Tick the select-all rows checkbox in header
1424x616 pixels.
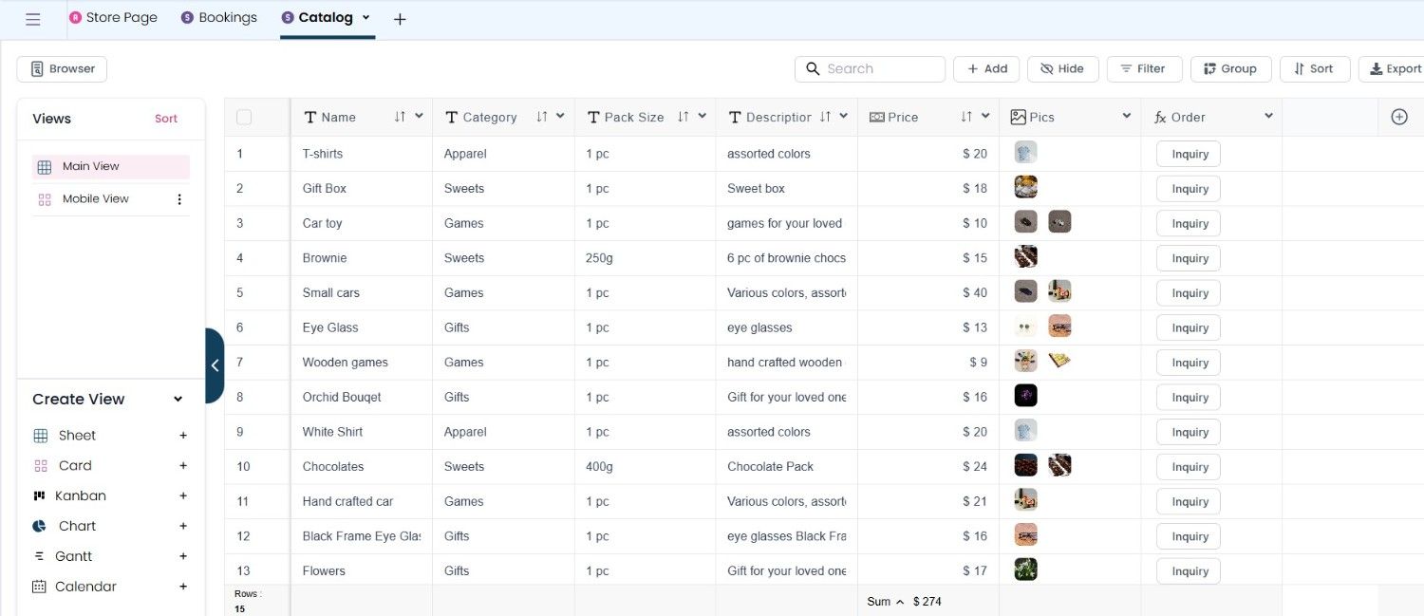click(244, 117)
